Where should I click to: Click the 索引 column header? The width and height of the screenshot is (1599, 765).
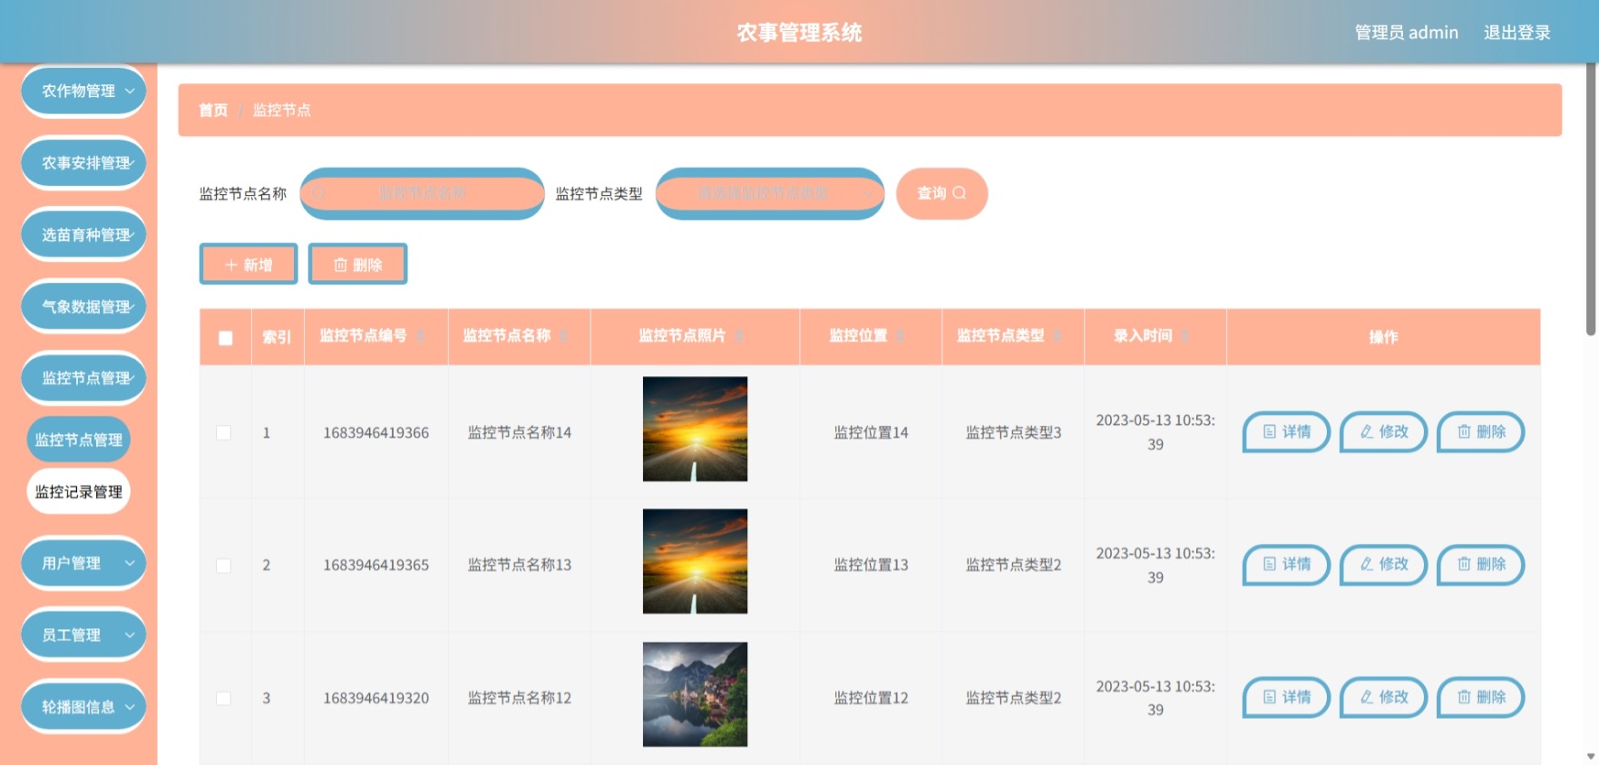277,337
